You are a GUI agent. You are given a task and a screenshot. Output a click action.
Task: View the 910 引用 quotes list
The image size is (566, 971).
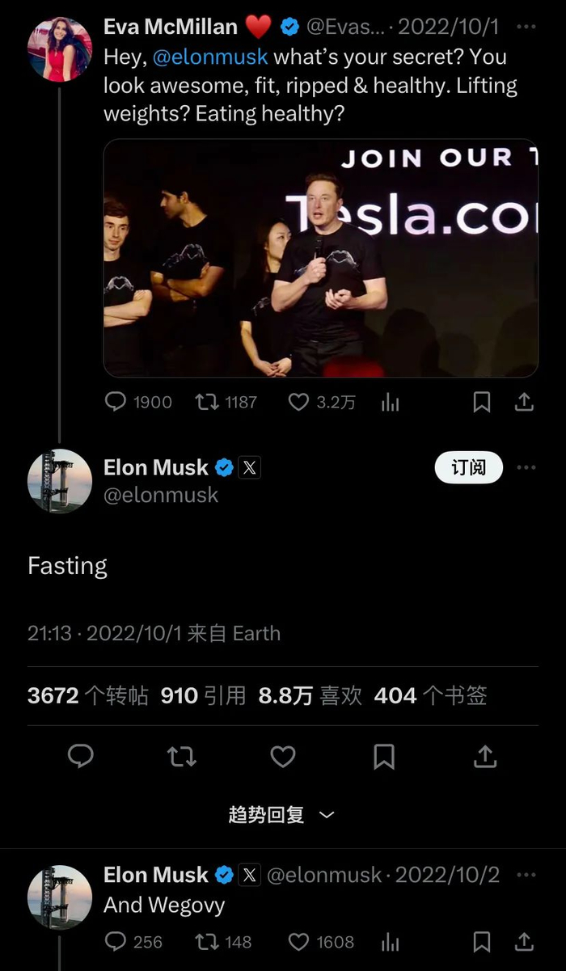(204, 695)
